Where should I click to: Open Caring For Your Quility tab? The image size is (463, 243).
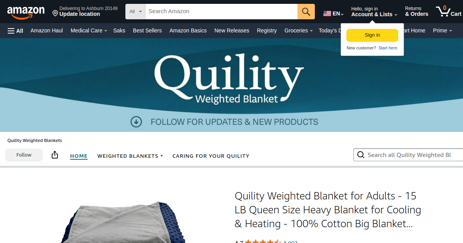pyautogui.click(x=211, y=156)
